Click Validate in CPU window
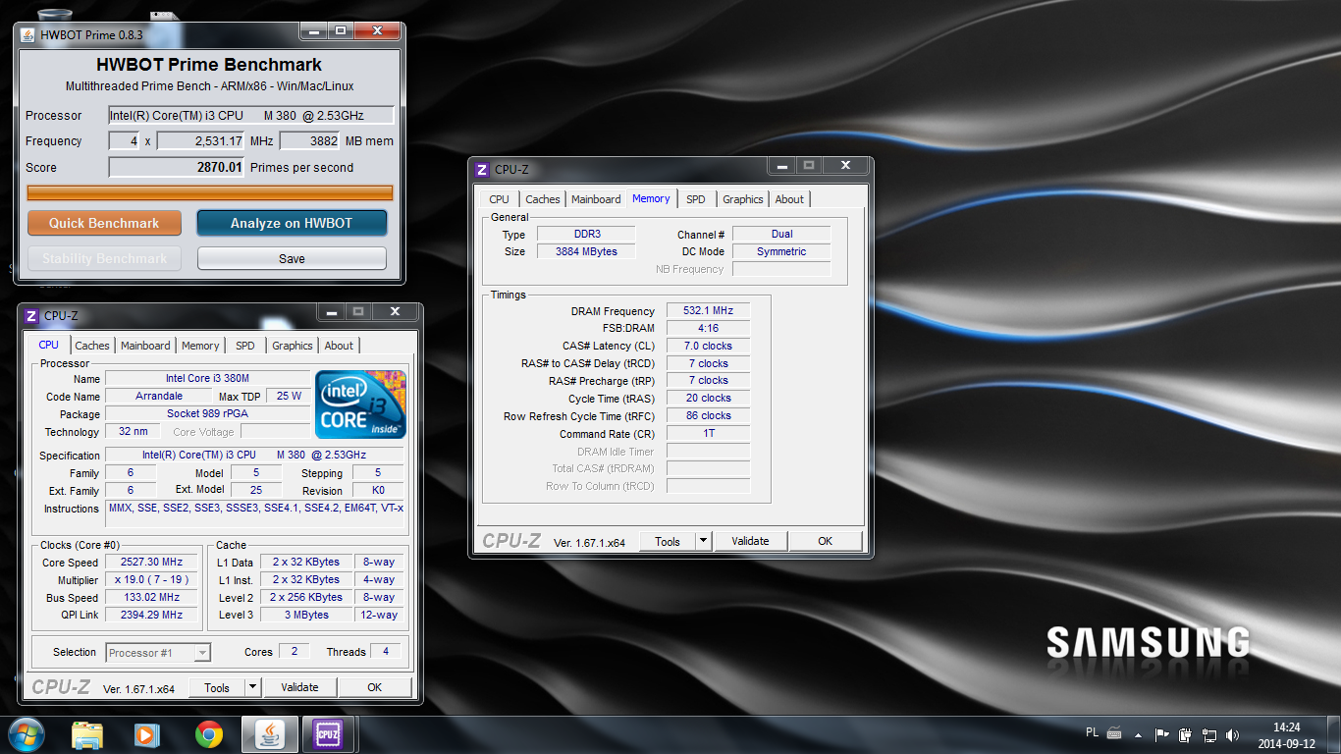The width and height of the screenshot is (1341, 754). coord(299,688)
